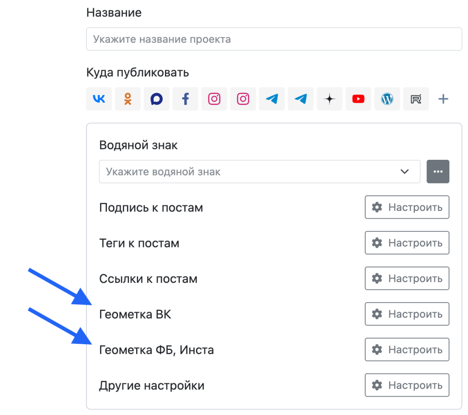Click Настроить for Ссылки к постам

click(x=407, y=278)
